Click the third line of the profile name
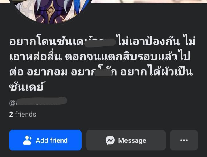The image size is (207, 157). (101, 71)
